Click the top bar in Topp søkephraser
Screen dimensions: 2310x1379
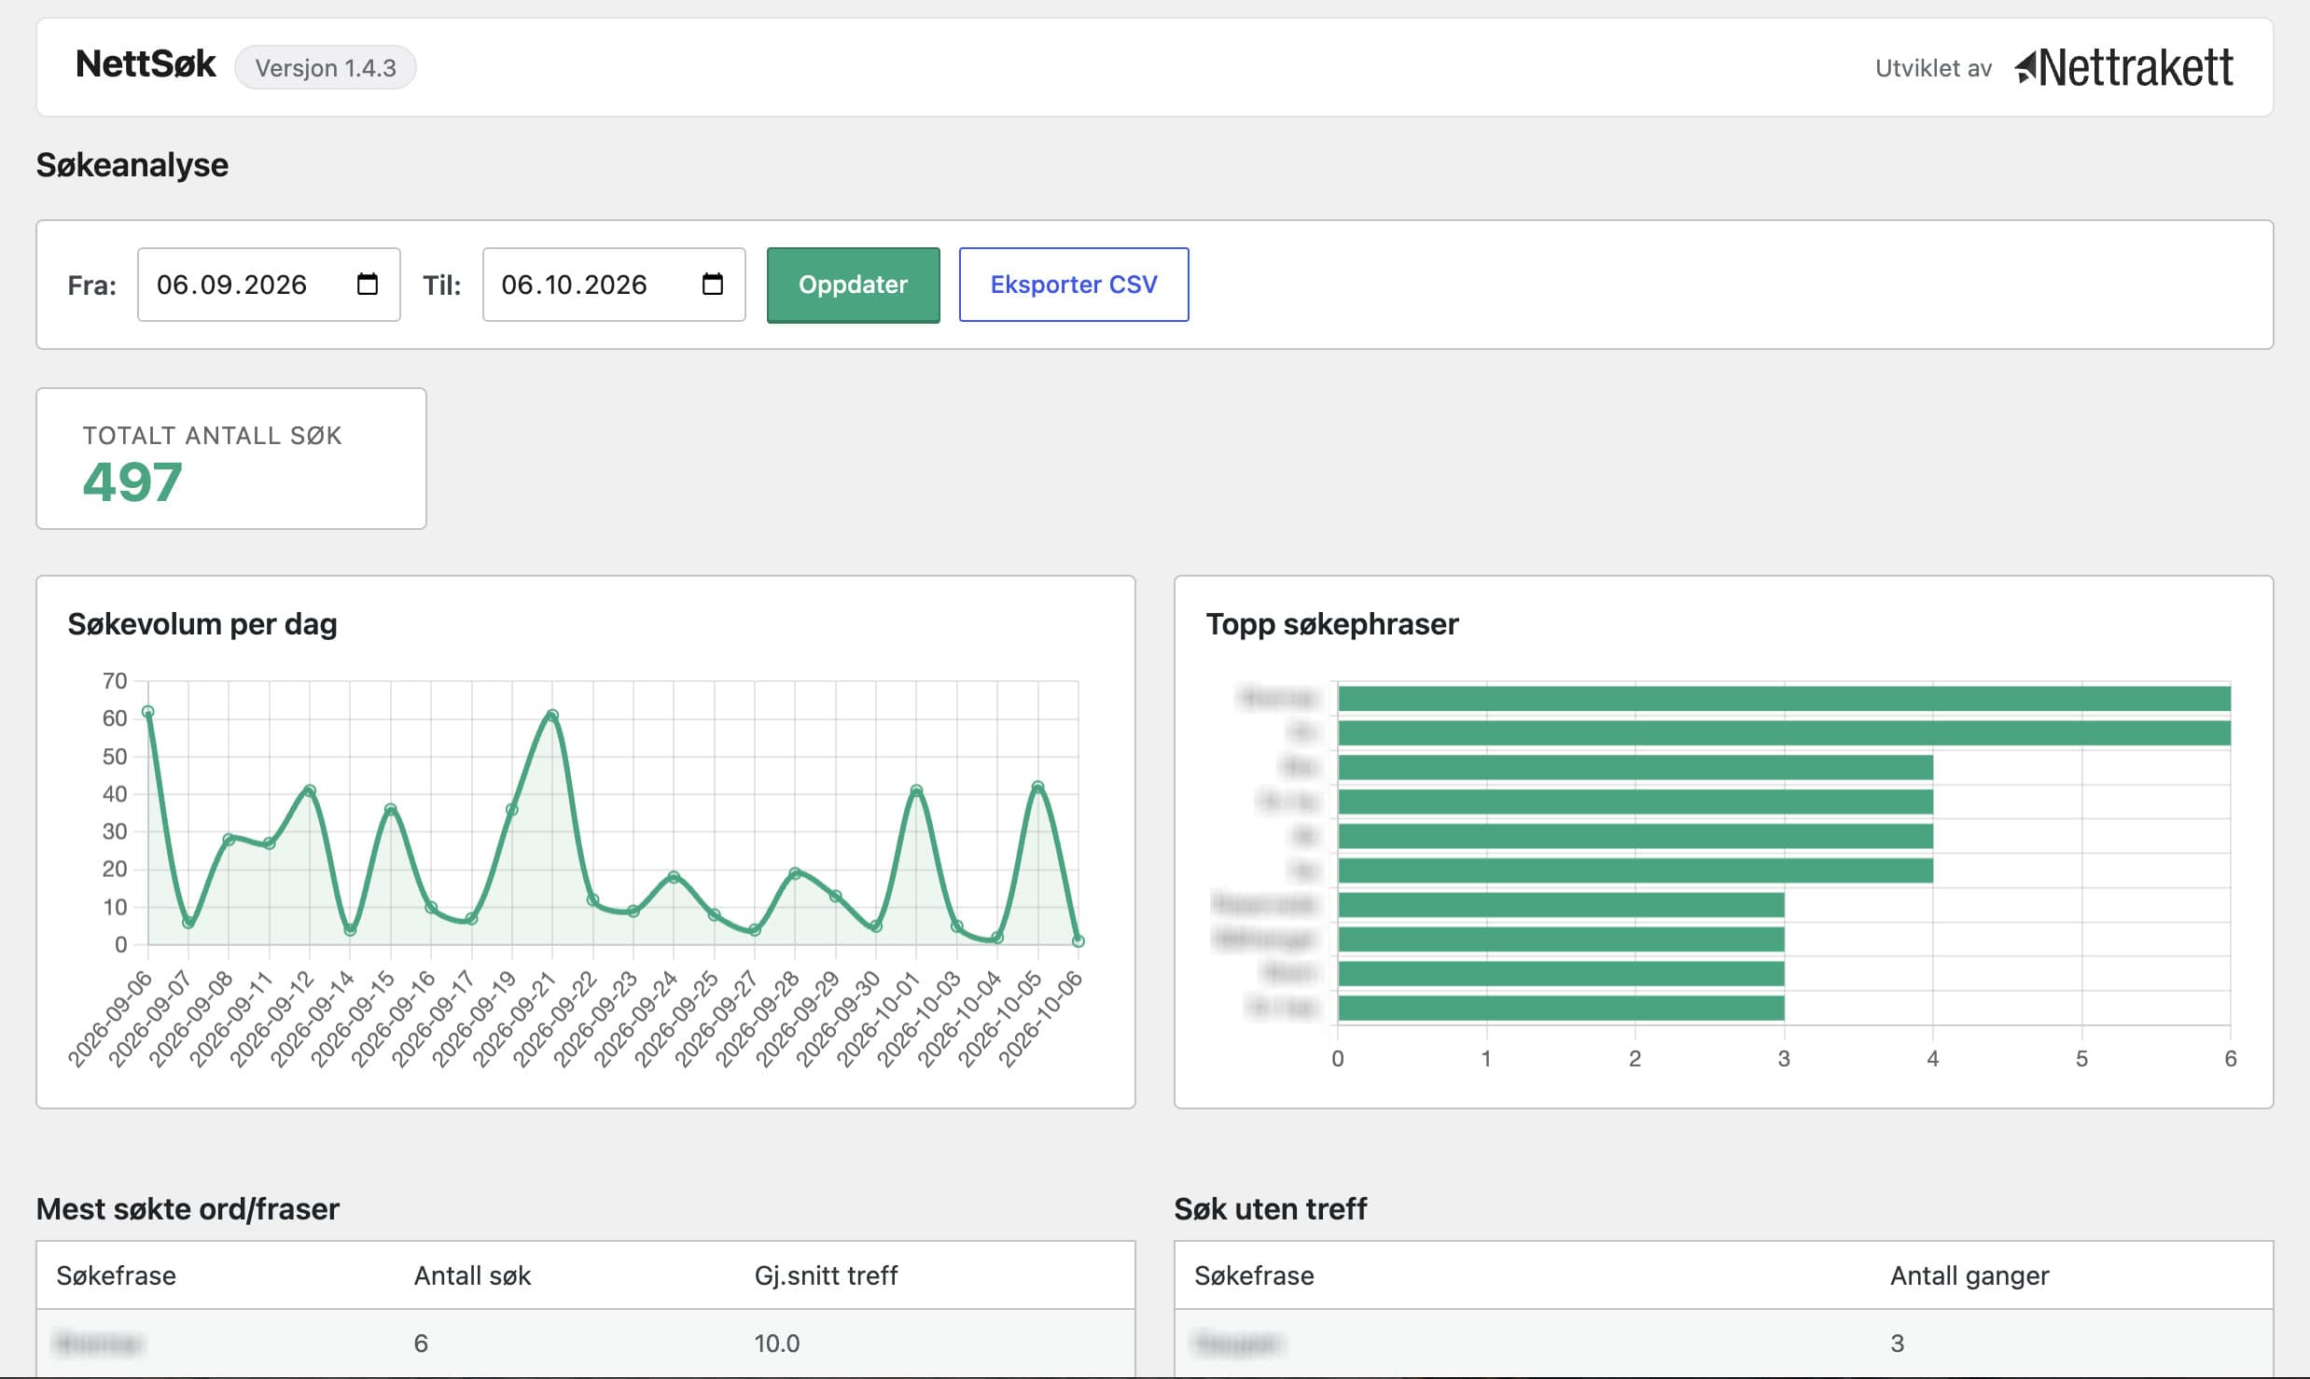tap(1784, 698)
